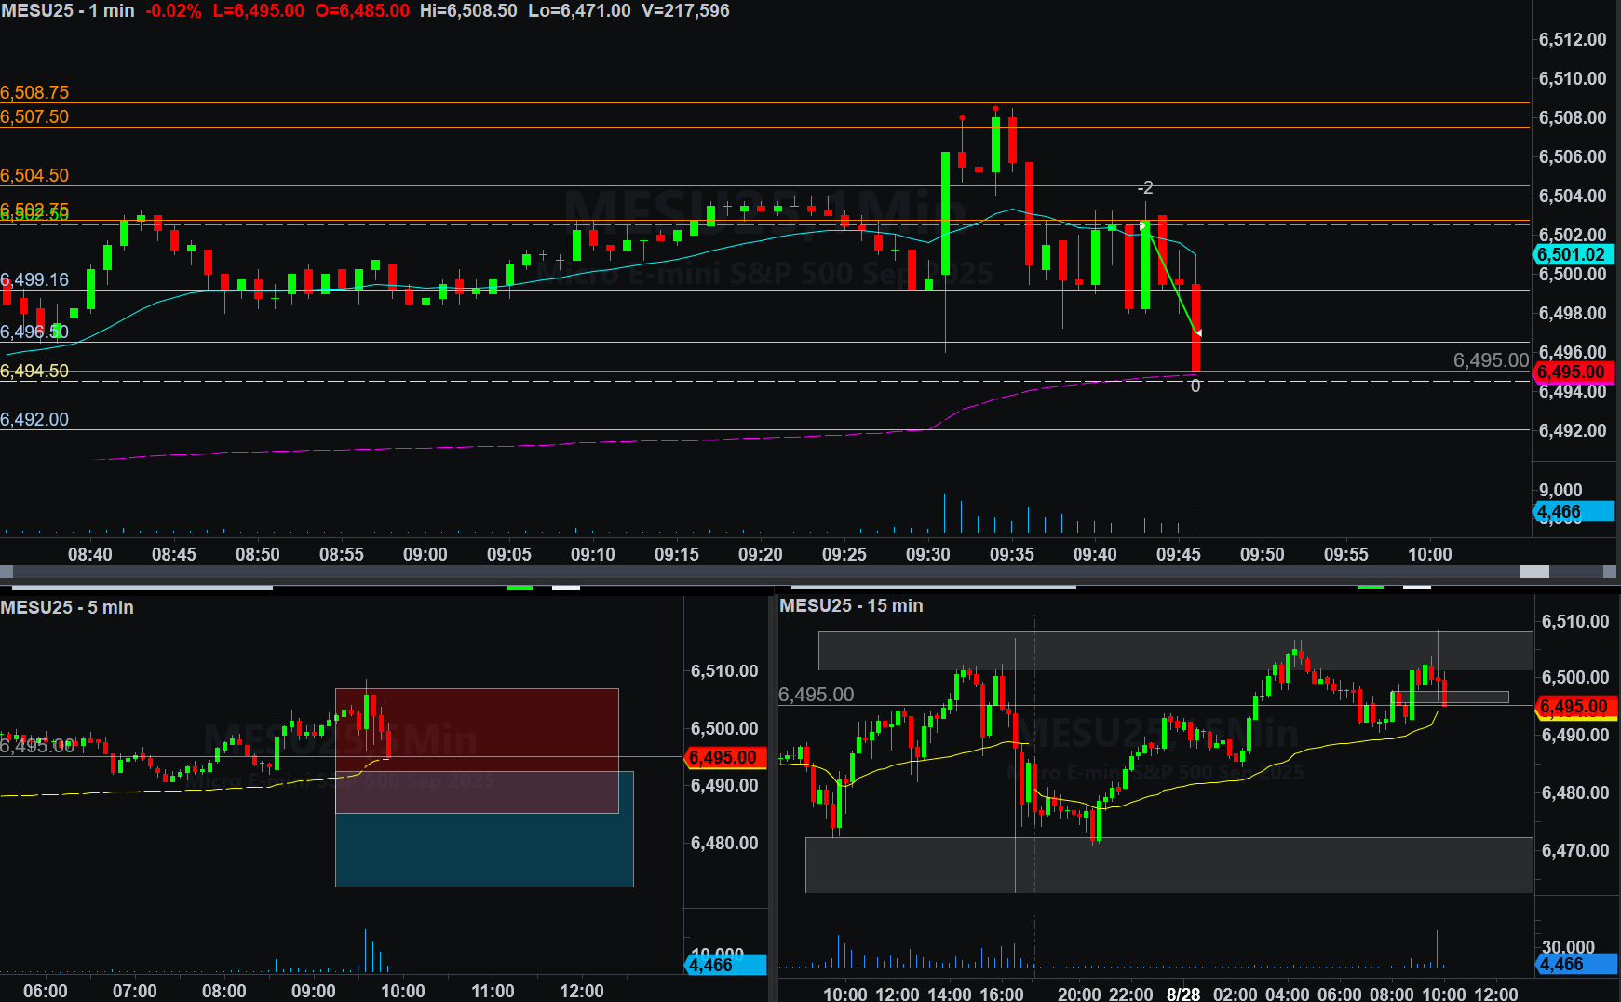Click the blue 4,466 volume tag on 1 min chart
The image size is (1621, 1002).
[x=1572, y=511]
